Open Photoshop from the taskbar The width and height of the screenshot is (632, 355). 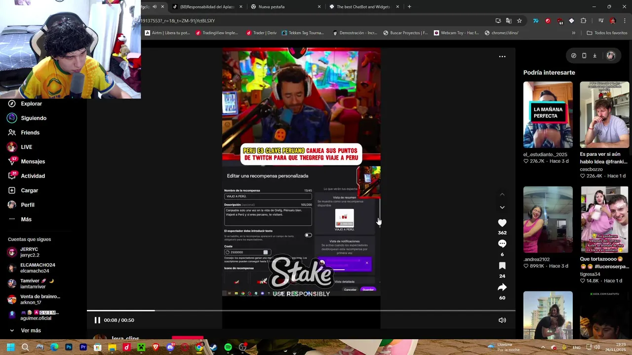tap(69, 347)
